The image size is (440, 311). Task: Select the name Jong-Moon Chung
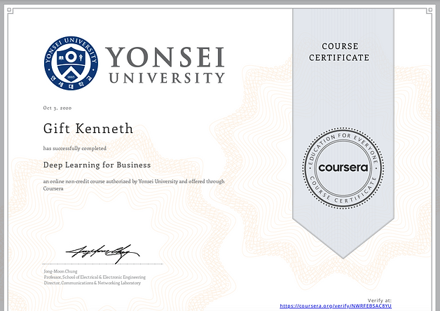point(60,271)
